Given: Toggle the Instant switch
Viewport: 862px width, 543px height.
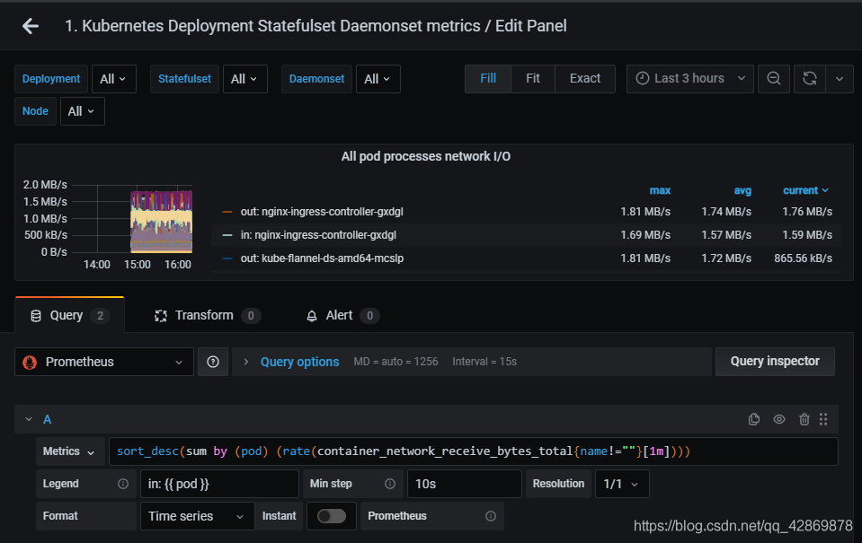Looking at the screenshot, I should click(332, 516).
